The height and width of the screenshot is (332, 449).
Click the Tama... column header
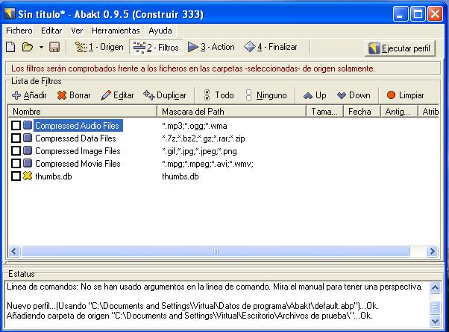[x=324, y=112]
